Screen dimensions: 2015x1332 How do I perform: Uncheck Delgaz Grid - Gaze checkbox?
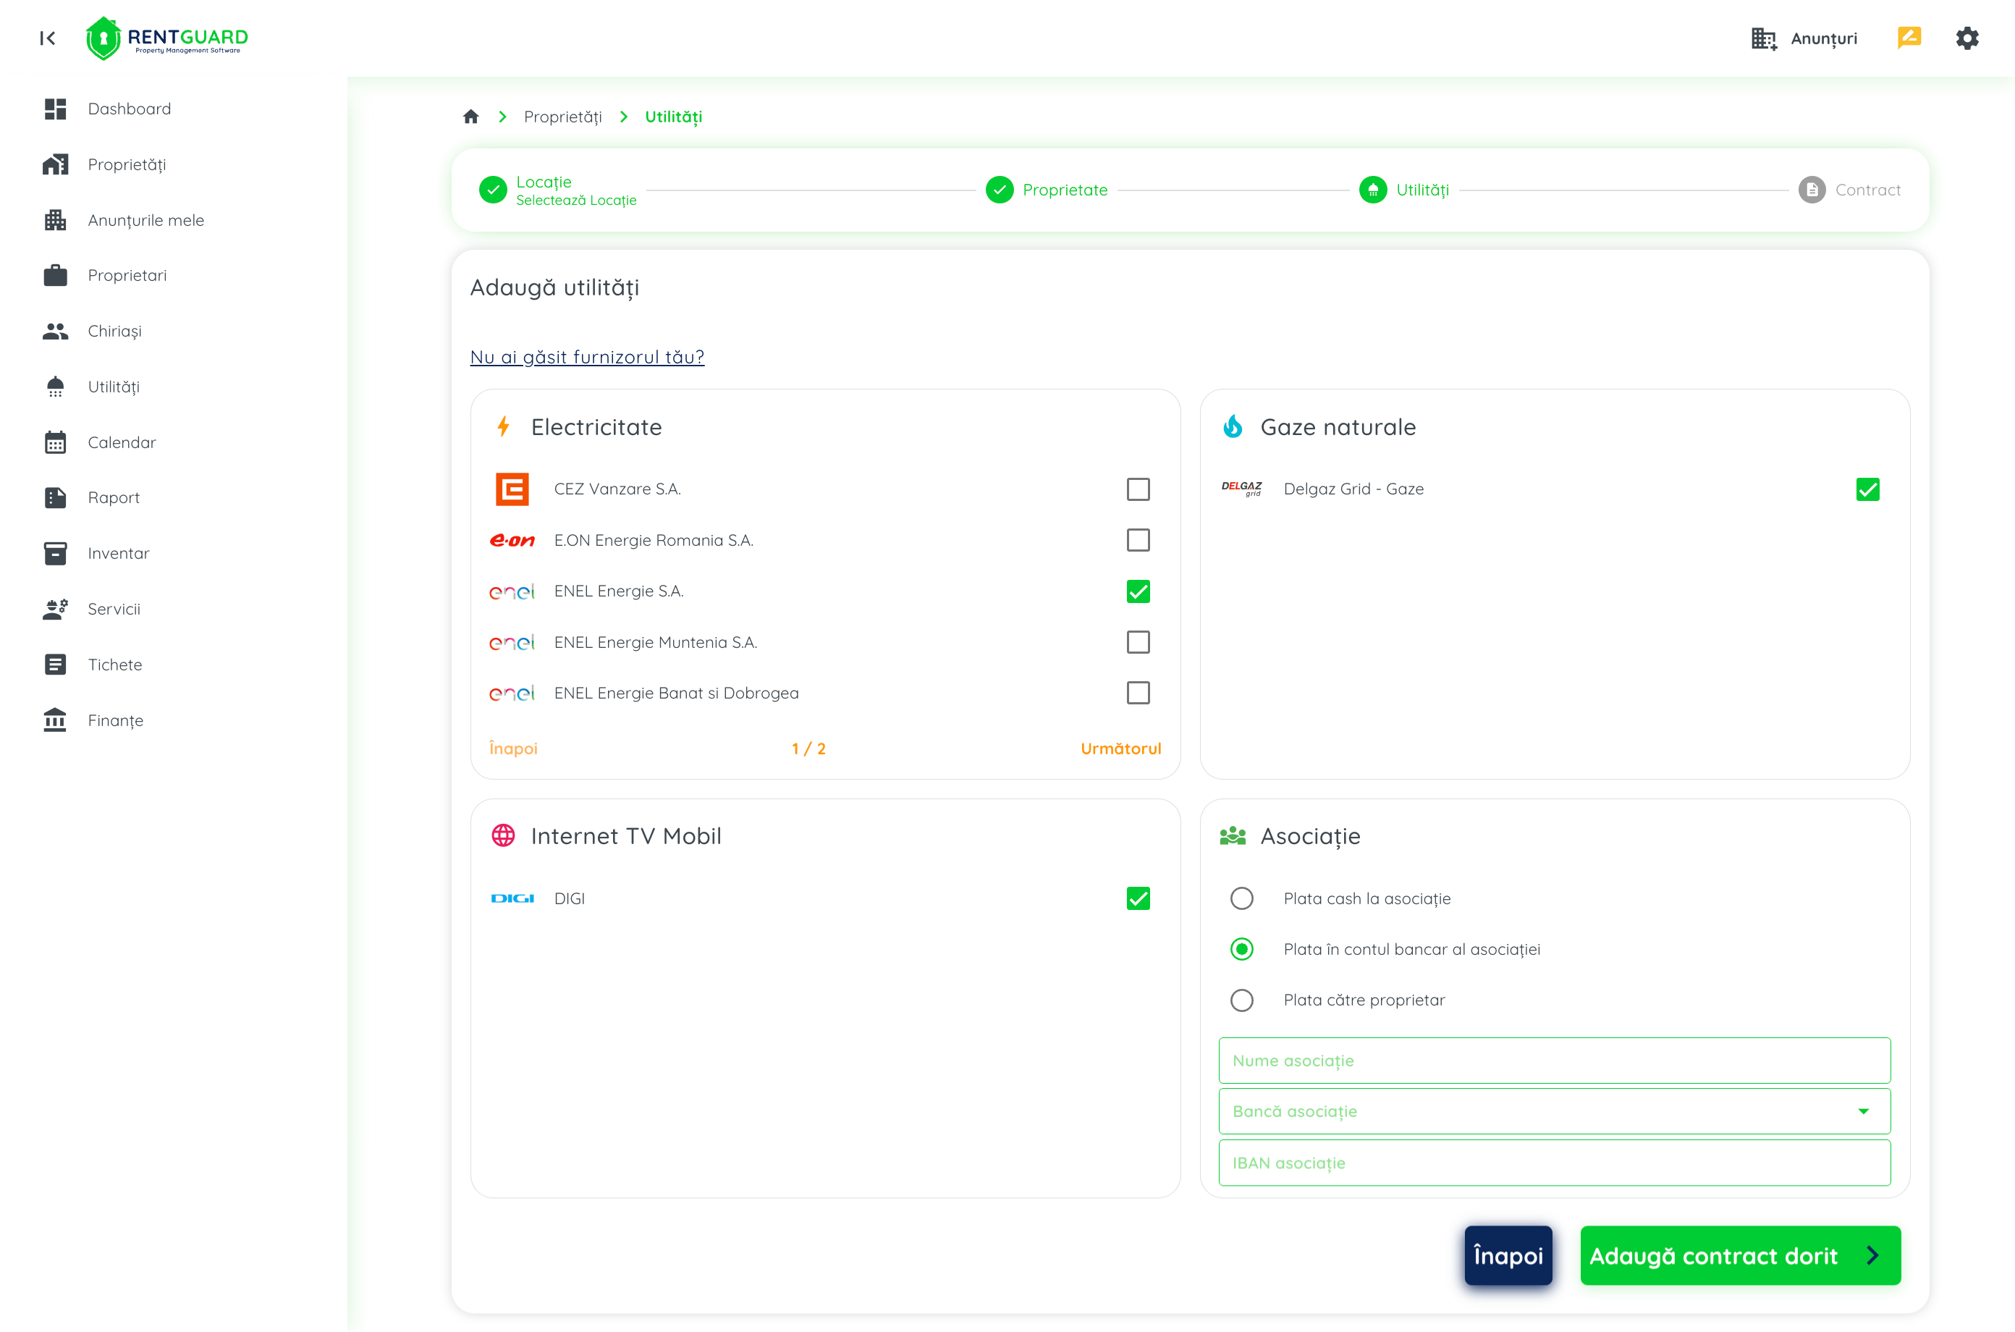pyautogui.click(x=1867, y=489)
